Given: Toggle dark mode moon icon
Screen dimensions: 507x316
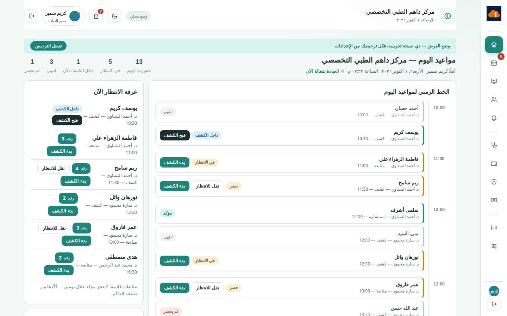Looking at the screenshot, I should pos(114,16).
